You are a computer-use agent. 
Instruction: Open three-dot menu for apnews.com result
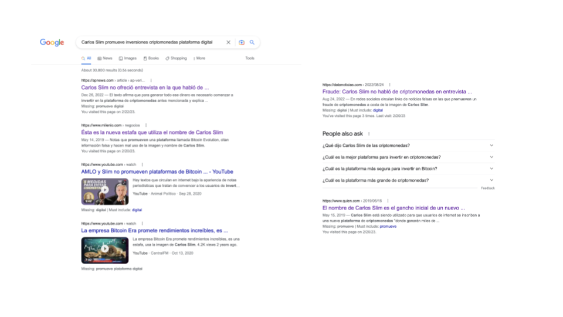[x=151, y=80]
